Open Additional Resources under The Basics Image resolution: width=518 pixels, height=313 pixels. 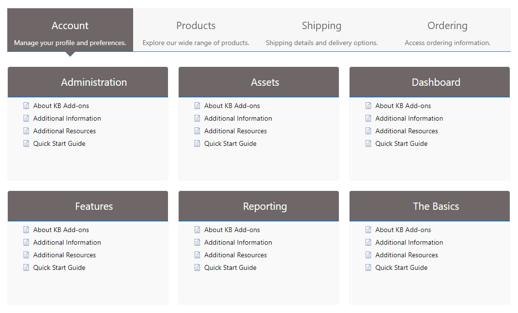[x=406, y=255]
